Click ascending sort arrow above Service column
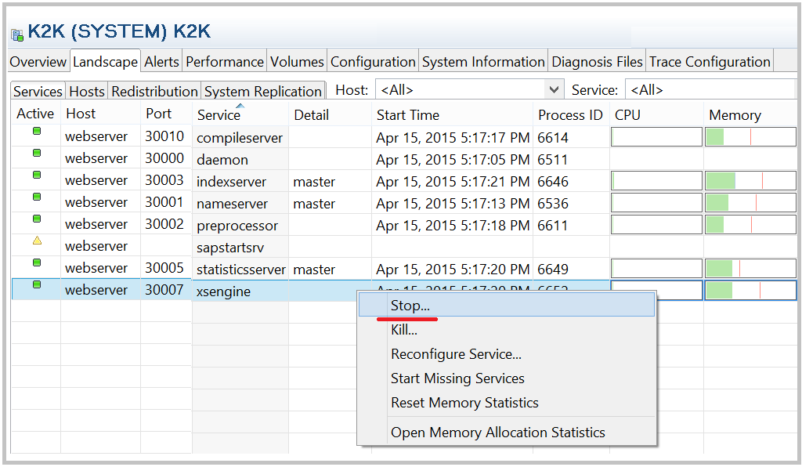Screen dimensions: 802x467 click(240, 106)
